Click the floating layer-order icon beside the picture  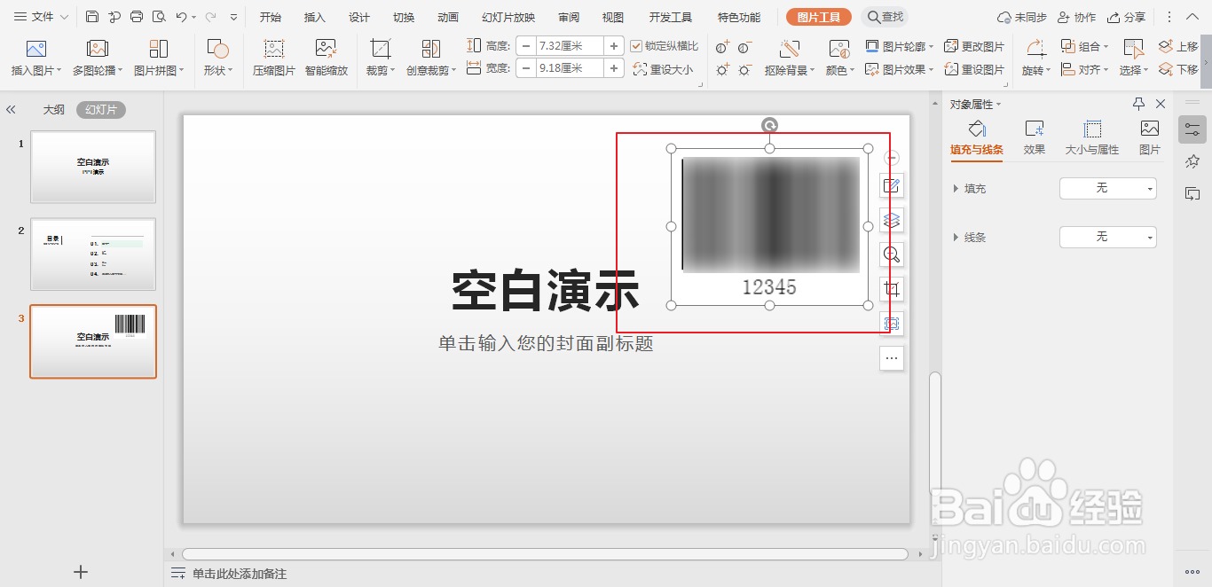(x=892, y=220)
